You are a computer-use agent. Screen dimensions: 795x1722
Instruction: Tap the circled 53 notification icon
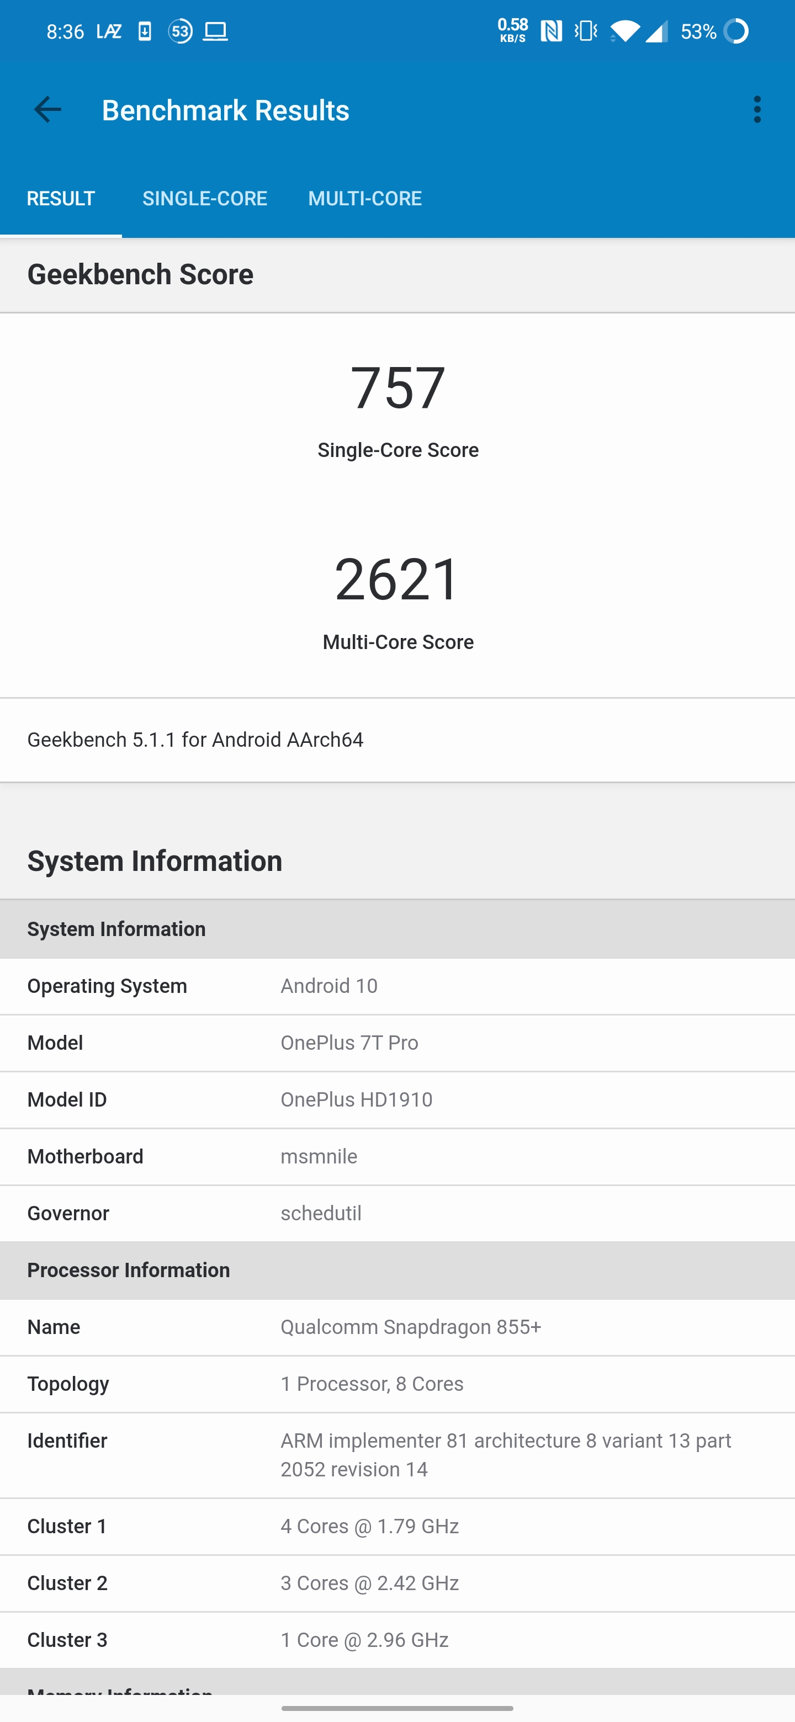[x=180, y=31]
